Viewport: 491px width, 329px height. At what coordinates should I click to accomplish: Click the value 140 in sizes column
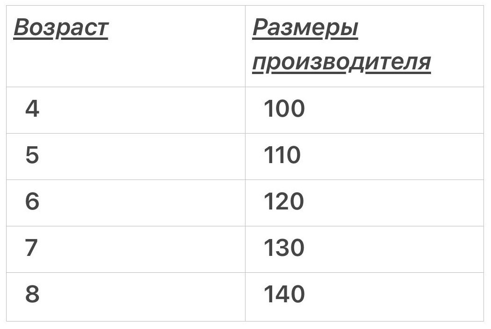tap(284, 294)
